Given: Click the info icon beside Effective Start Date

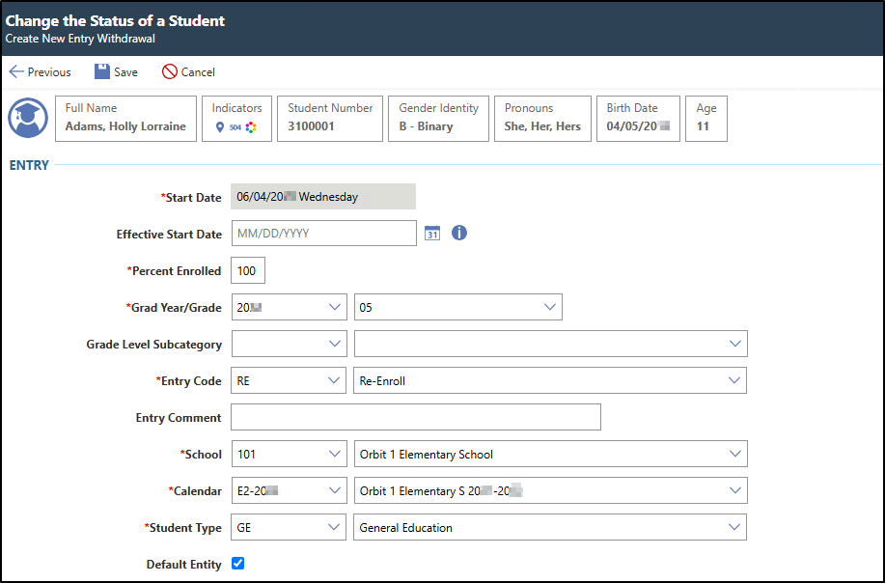Looking at the screenshot, I should click(459, 233).
